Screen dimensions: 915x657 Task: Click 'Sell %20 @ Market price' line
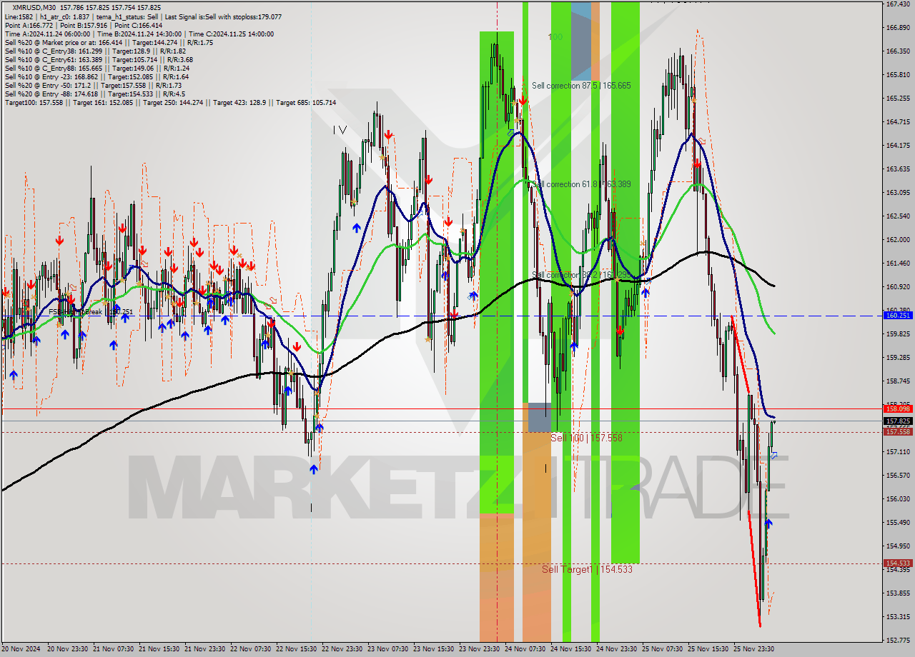pos(109,42)
